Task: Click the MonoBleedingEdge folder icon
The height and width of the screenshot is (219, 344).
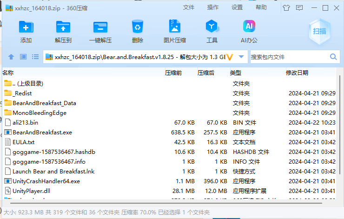Action: tap(8, 113)
